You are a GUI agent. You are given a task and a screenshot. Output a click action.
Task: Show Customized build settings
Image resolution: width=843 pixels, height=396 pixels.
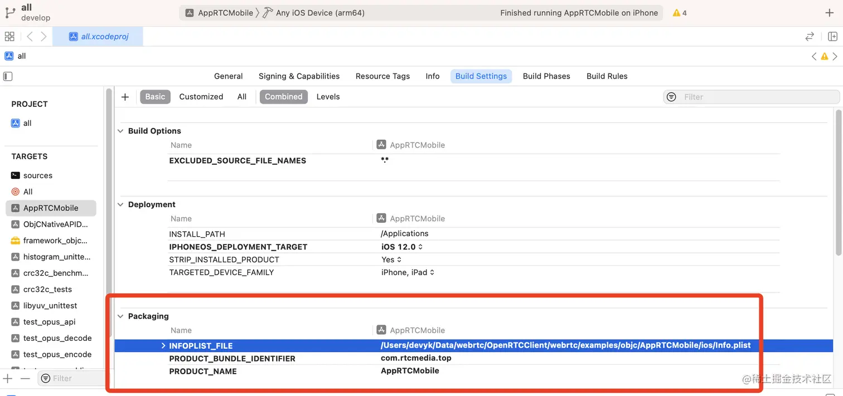click(201, 96)
